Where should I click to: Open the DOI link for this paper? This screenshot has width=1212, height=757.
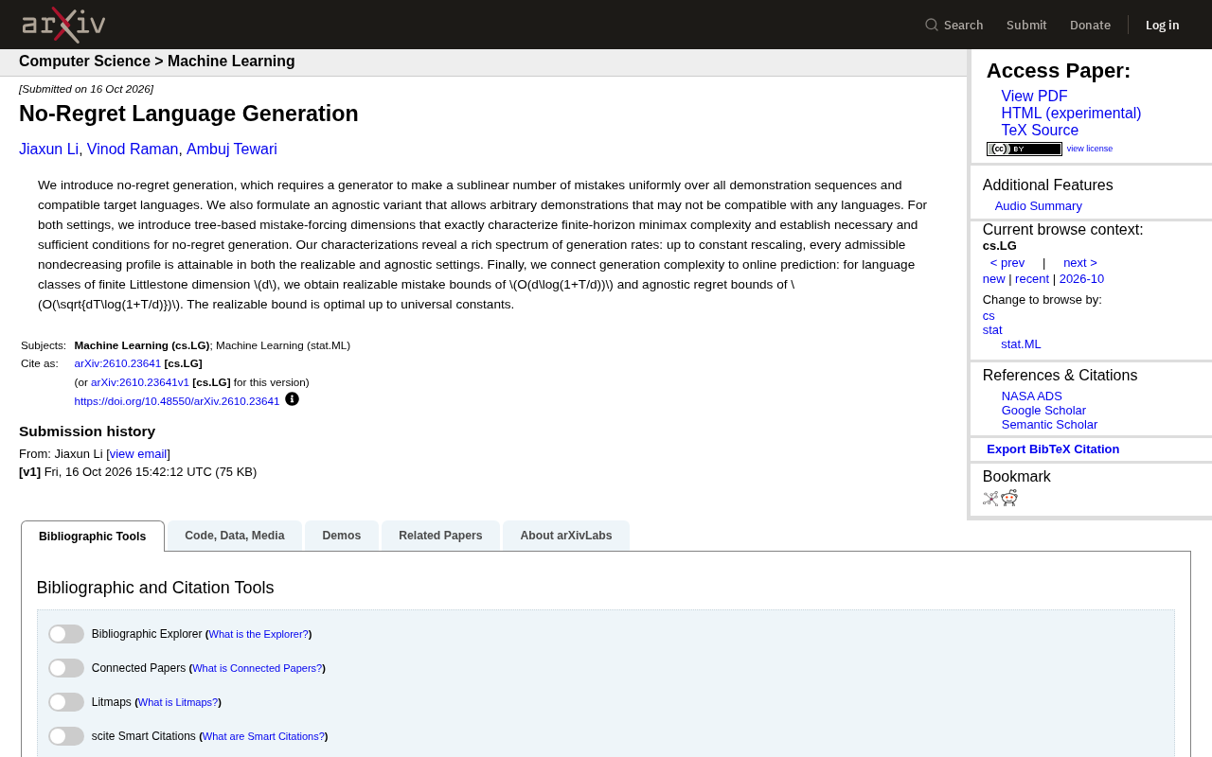point(177,401)
